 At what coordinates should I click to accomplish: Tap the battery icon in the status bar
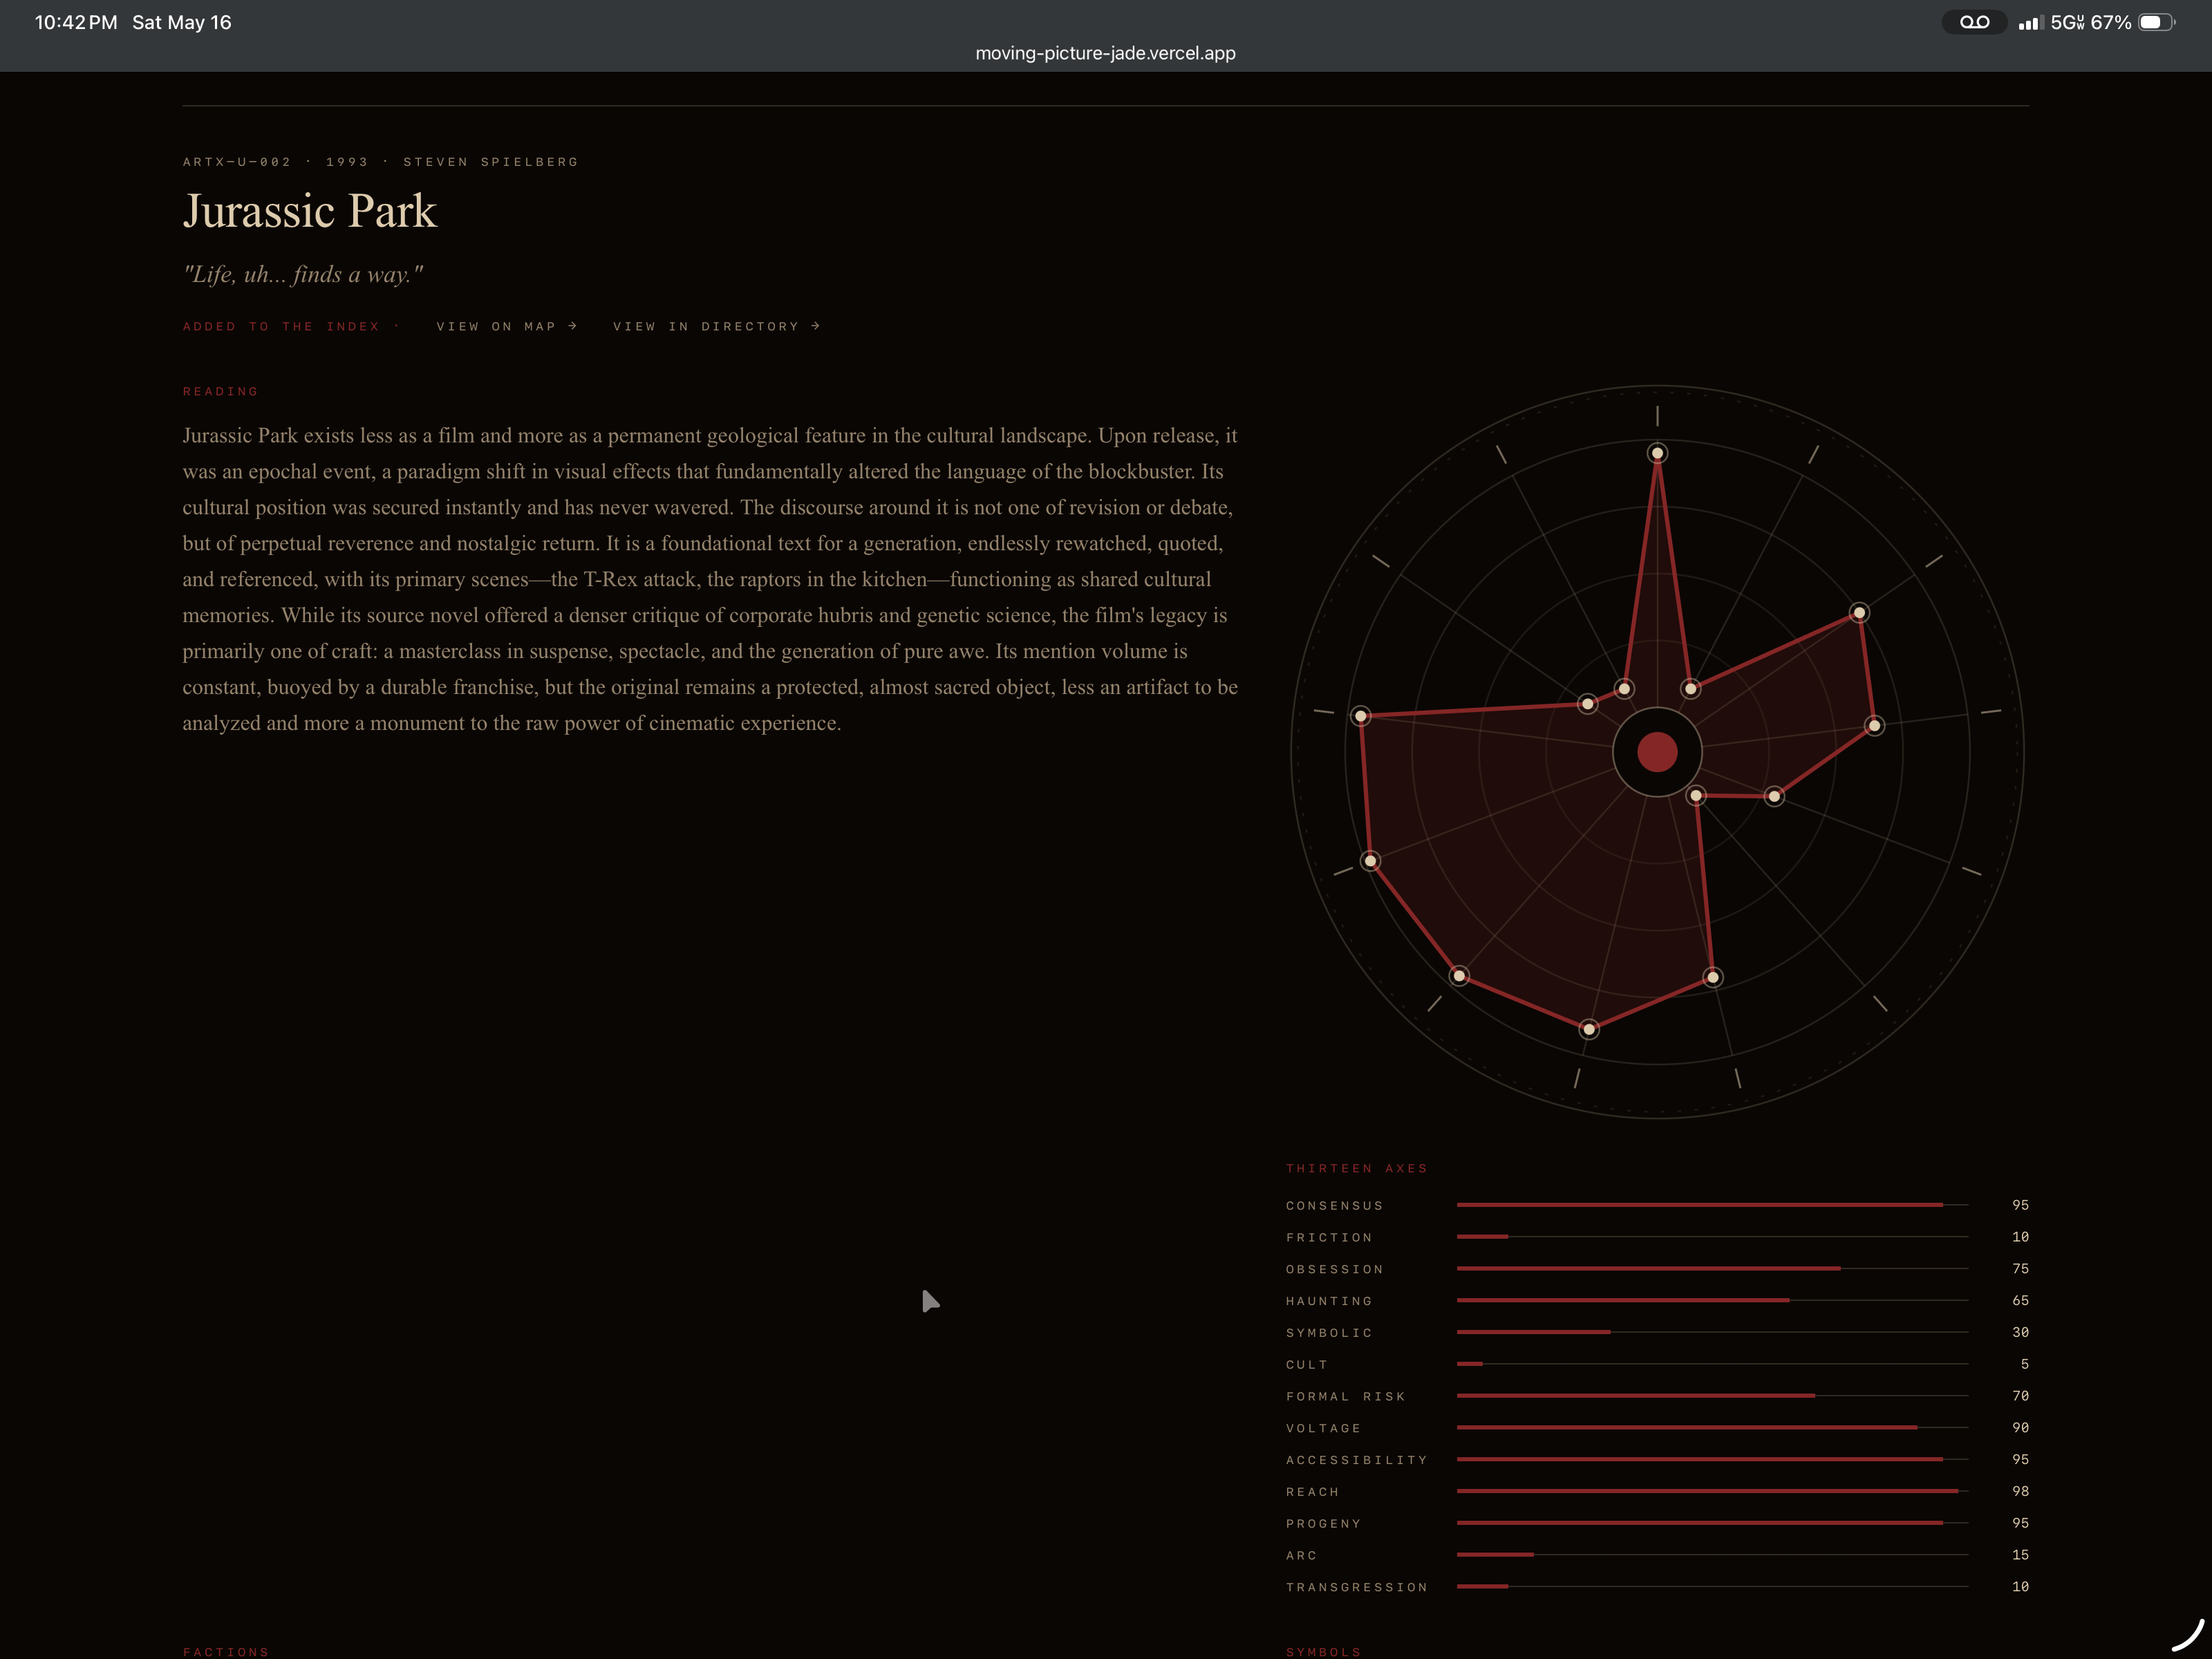pos(2156,22)
